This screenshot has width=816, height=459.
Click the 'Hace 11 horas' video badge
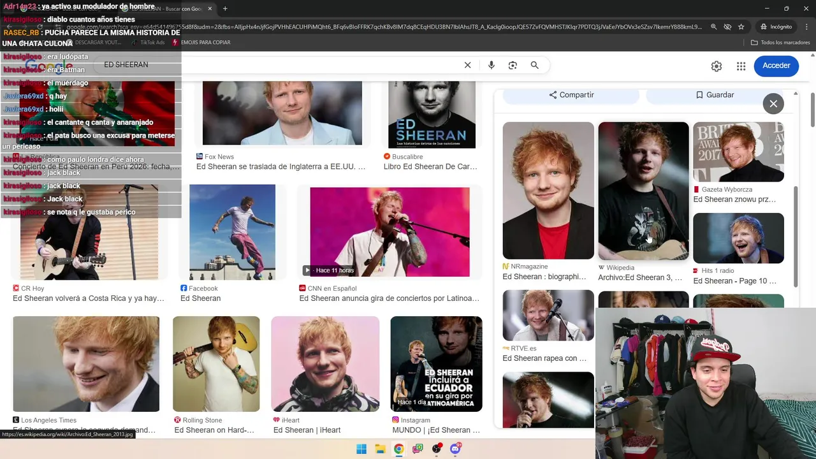(329, 270)
